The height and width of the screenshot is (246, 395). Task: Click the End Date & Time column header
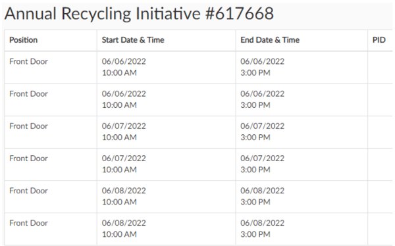pos(270,40)
